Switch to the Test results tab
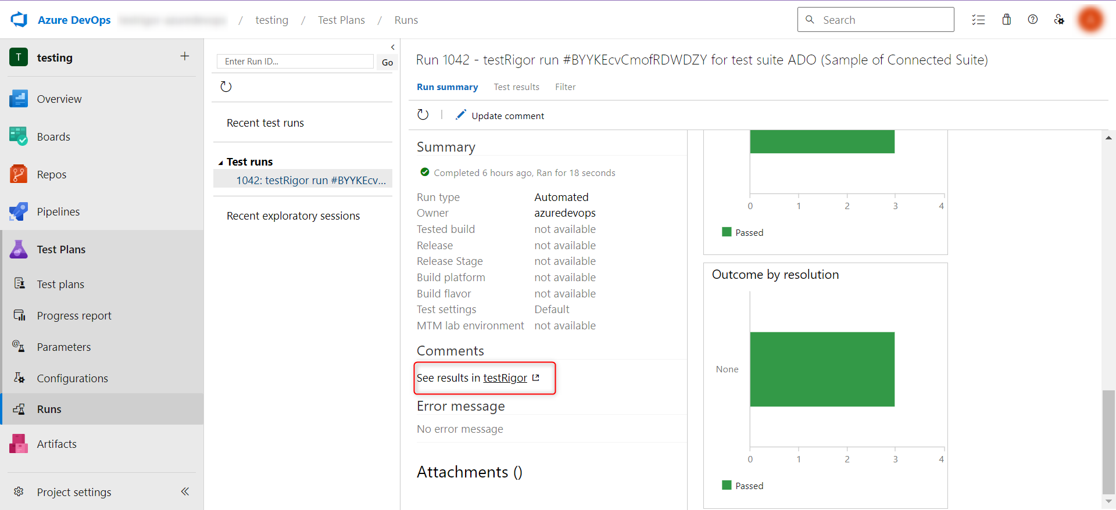The width and height of the screenshot is (1116, 510). tap(516, 87)
